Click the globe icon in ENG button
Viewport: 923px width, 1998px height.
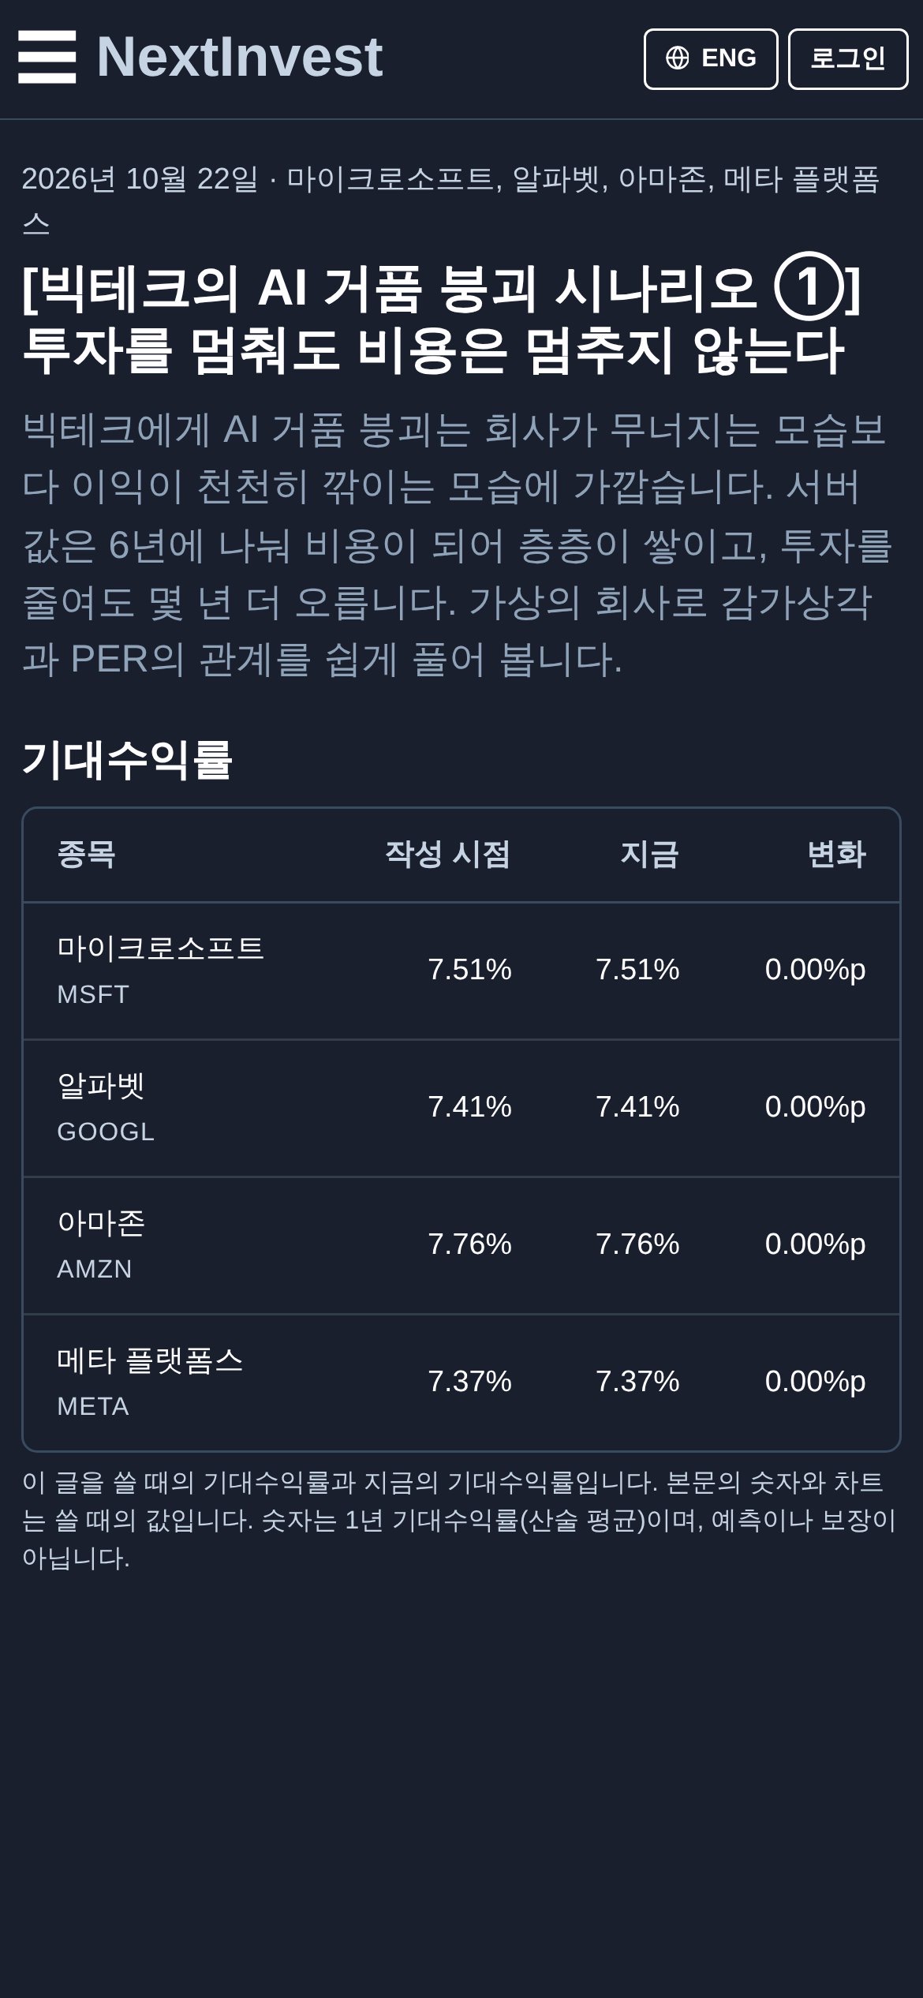point(677,58)
